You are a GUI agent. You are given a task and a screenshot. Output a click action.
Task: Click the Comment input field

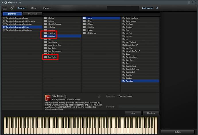click(138, 107)
